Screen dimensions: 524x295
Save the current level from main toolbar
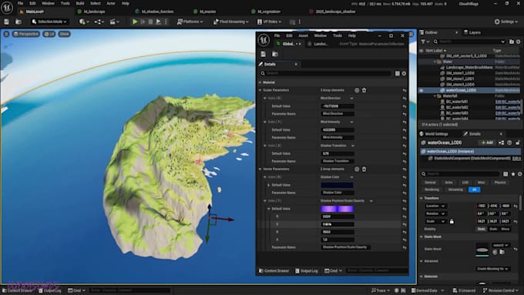[6, 22]
